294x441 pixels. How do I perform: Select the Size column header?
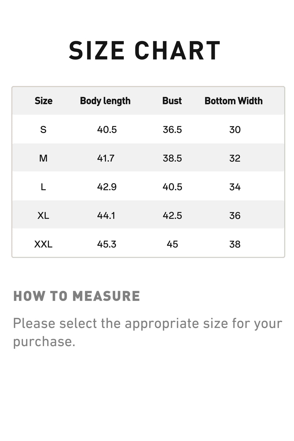click(x=44, y=101)
